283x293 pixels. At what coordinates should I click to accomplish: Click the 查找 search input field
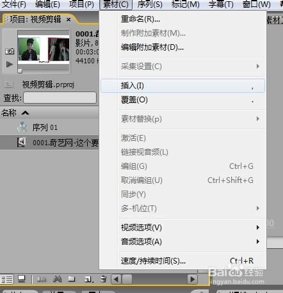click(60, 98)
